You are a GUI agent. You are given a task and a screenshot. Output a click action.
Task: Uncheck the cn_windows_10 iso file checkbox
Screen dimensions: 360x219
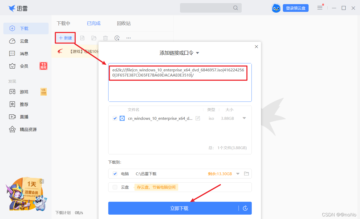[115, 118]
